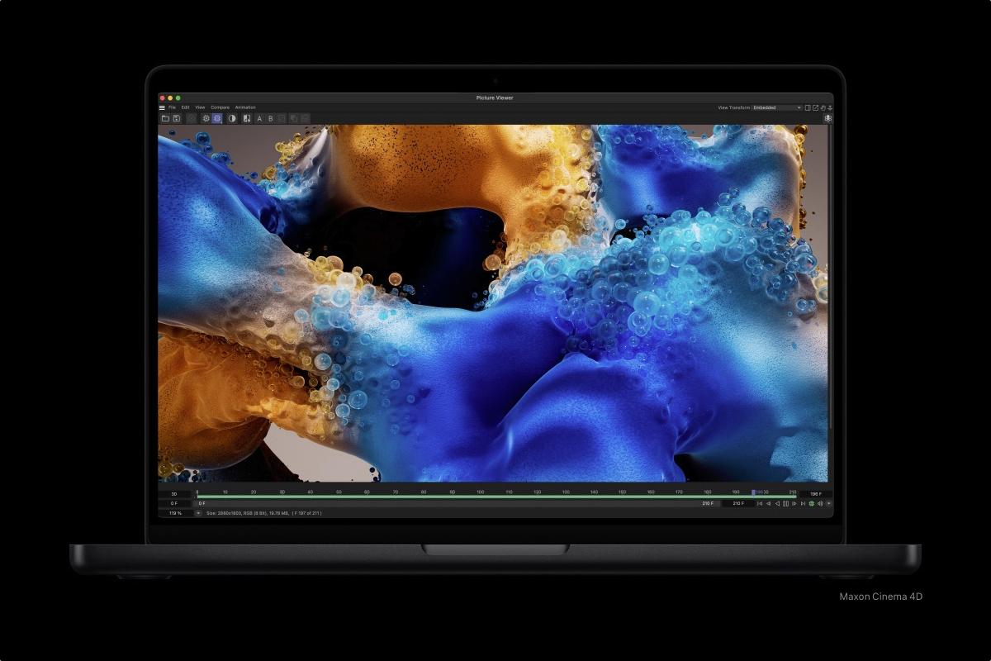The image size is (991, 661).
Task: Click the start frame field showing 0 F
Action: click(174, 503)
